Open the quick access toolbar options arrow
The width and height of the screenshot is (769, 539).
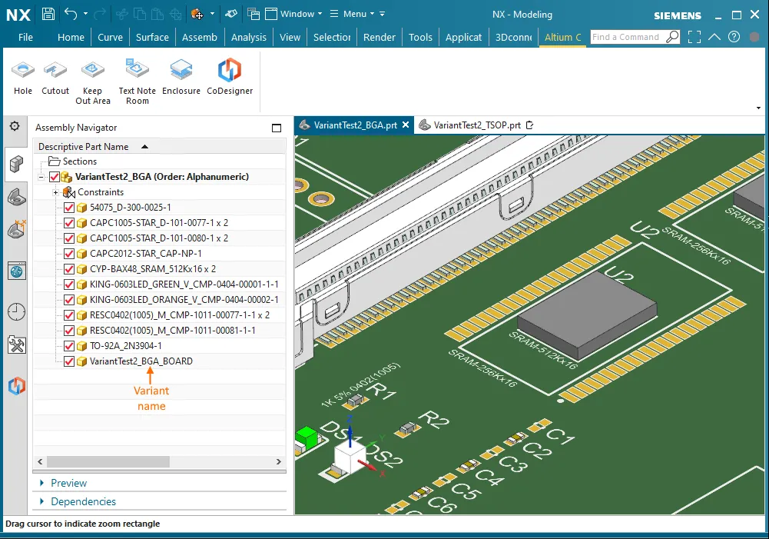coord(383,14)
